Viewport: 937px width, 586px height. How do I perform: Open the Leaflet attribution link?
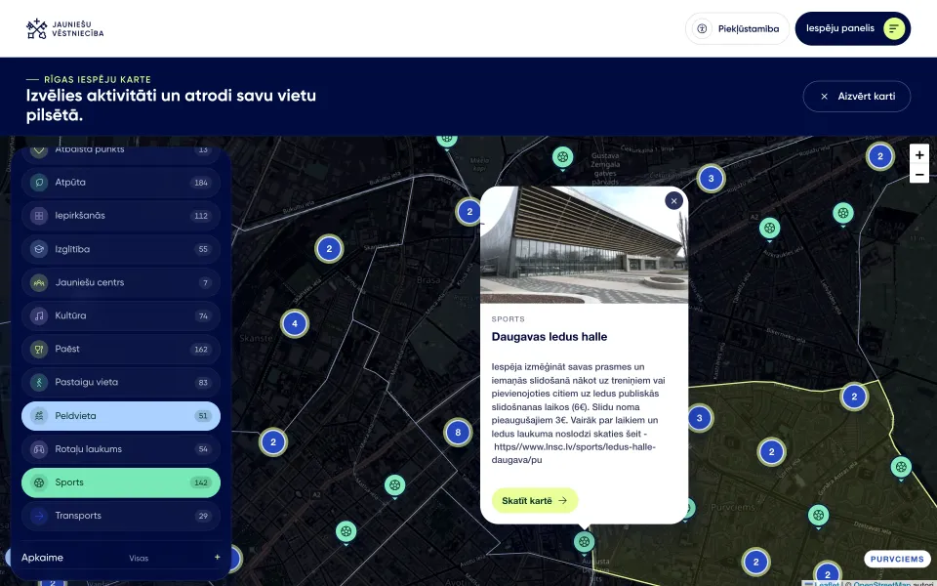826,584
